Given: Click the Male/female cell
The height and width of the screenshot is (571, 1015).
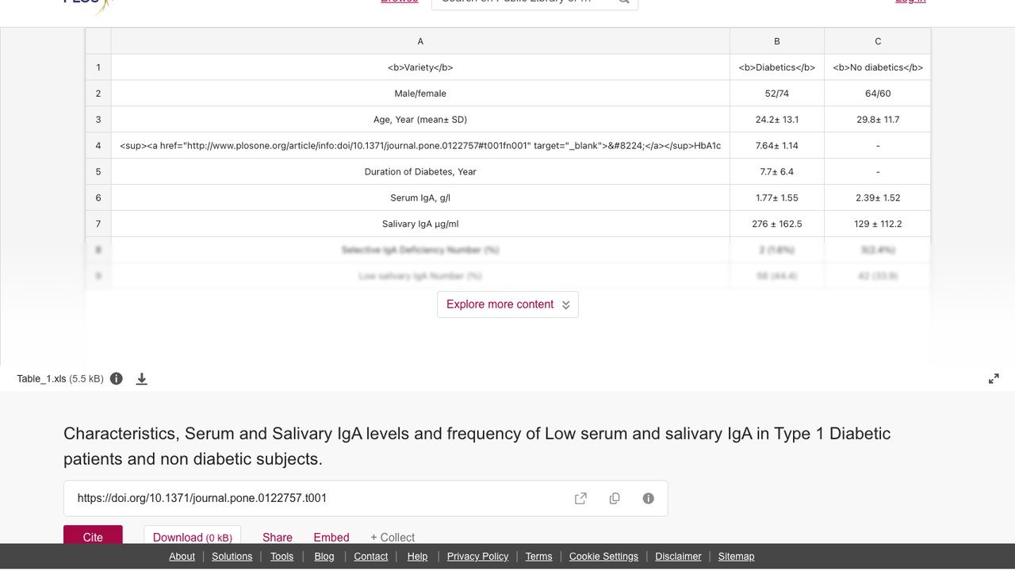Looking at the screenshot, I should (420, 94).
